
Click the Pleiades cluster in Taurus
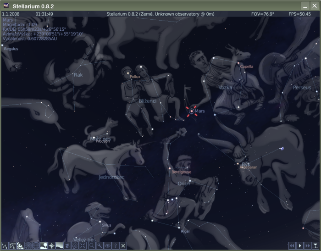click(282, 149)
